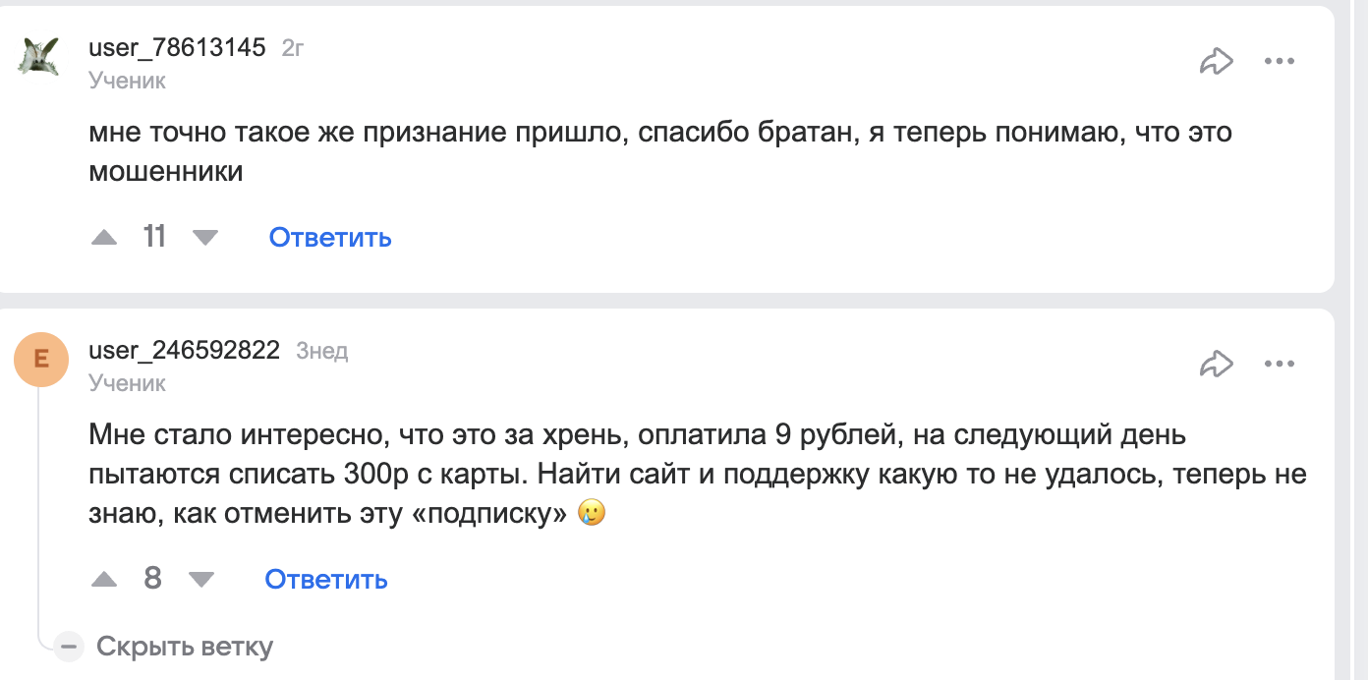Upvote the comment with 8 votes
Image resolution: width=1368 pixels, height=680 pixels.
coord(104,579)
